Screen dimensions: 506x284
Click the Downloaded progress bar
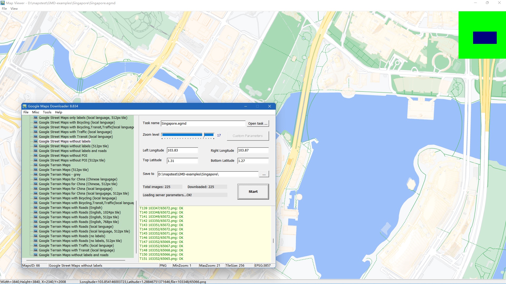[x=207, y=187]
